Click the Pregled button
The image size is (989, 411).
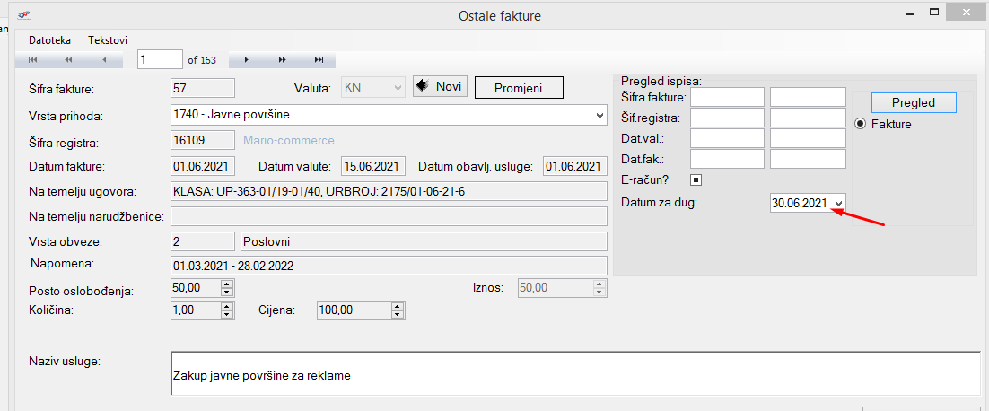pyautogui.click(x=913, y=102)
